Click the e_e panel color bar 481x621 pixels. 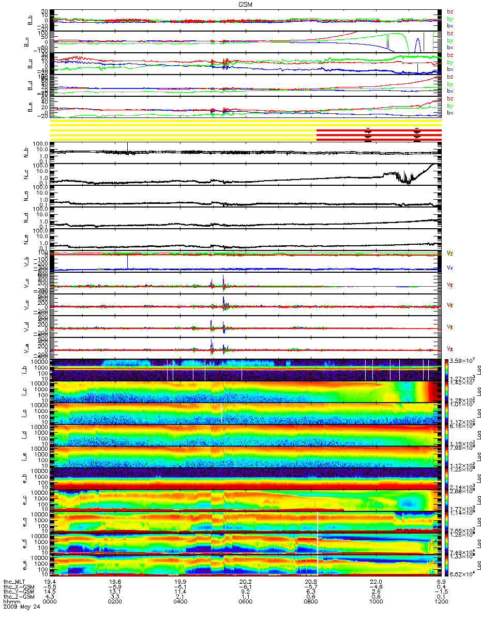[447, 565]
